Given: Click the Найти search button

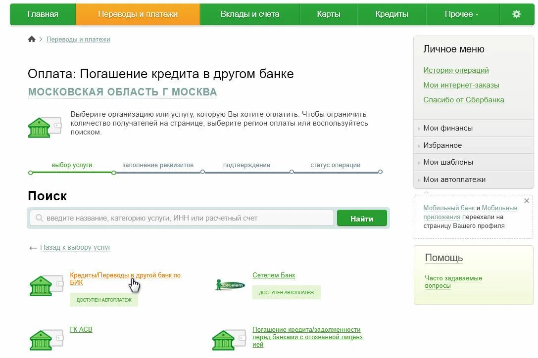Looking at the screenshot, I should 362,219.
